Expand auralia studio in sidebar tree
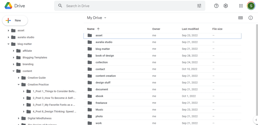The image size is (258, 125). 8,37
